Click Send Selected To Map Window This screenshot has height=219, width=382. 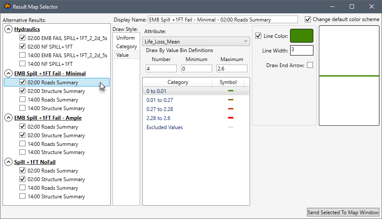pyautogui.click(x=343, y=212)
